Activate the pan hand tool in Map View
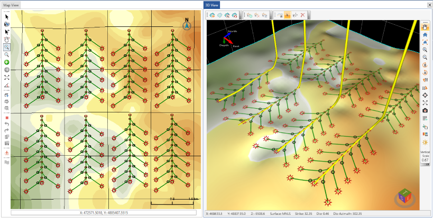Screen dimensions: 433x218 click(x=7, y=39)
